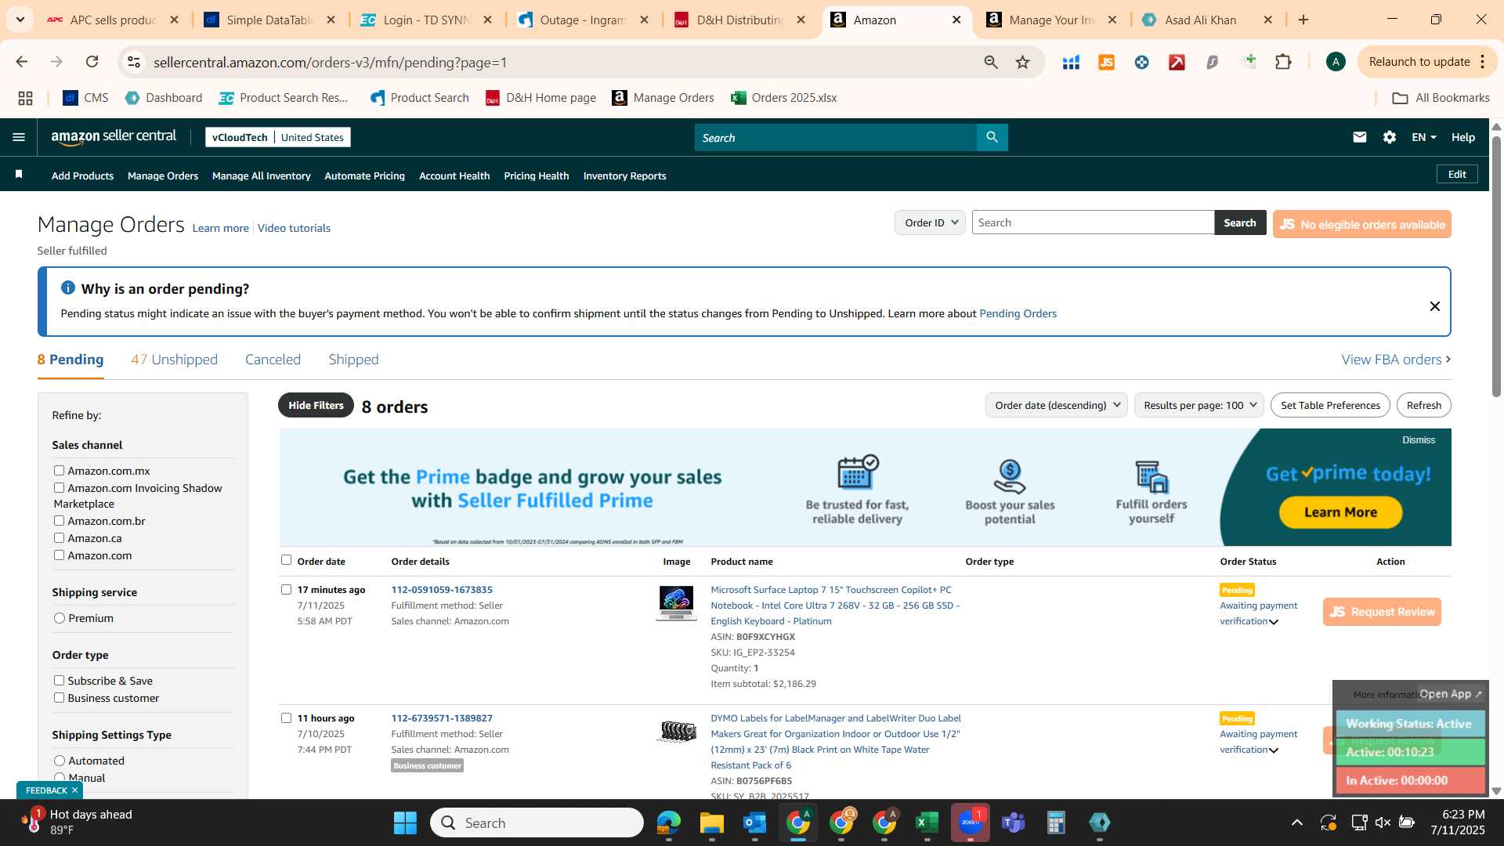Open Outlook from the taskbar

tap(754, 822)
